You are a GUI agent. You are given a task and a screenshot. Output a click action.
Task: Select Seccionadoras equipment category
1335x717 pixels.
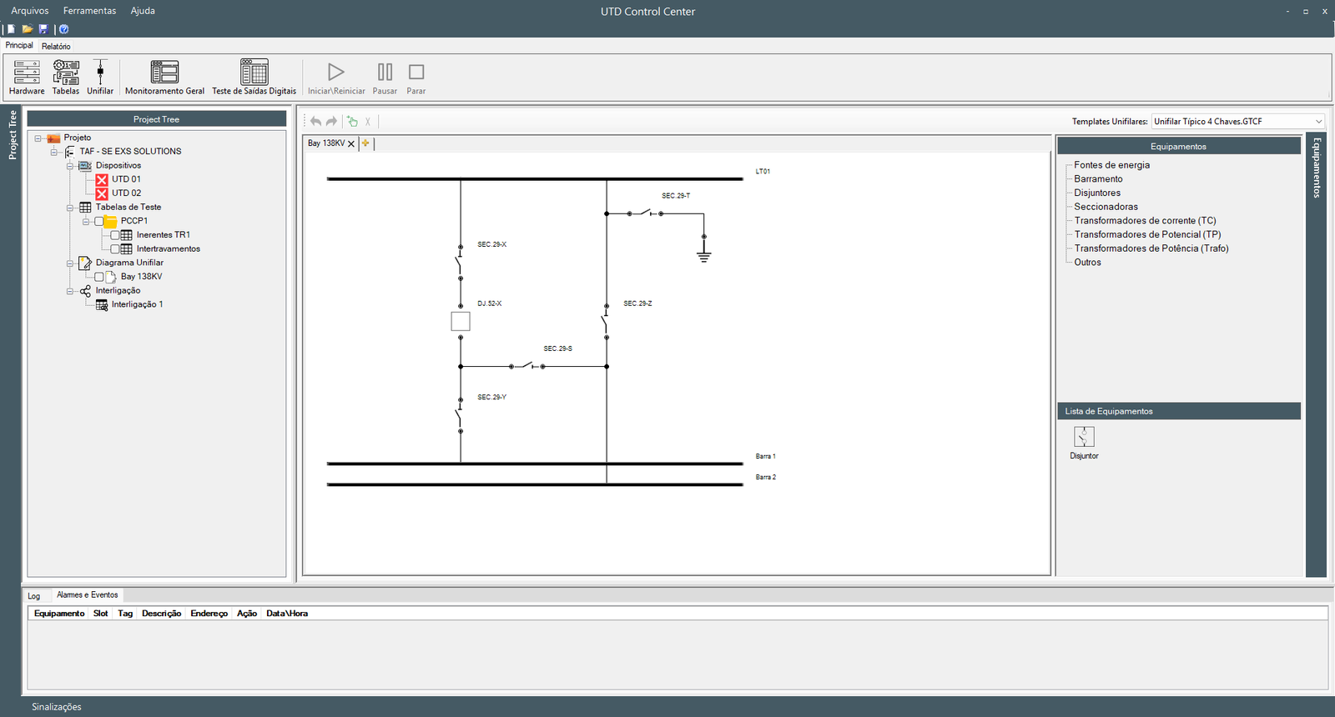tap(1106, 207)
